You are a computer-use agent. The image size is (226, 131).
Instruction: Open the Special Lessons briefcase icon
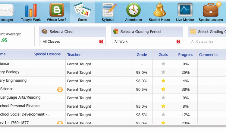click(211, 11)
